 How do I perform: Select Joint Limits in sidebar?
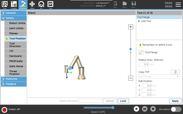pos(16,28)
